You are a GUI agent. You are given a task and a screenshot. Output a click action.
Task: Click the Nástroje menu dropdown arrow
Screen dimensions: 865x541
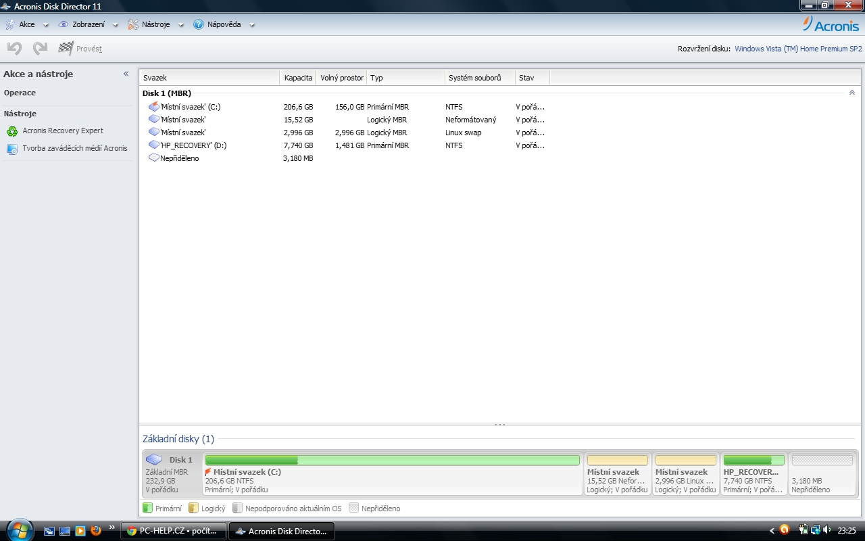[181, 25]
